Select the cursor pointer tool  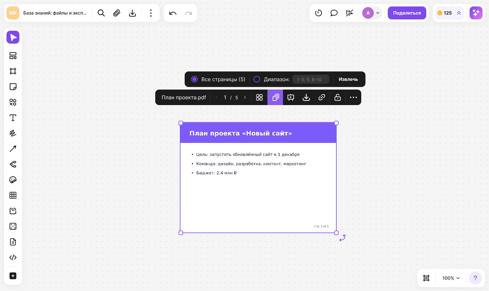pyautogui.click(x=13, y=38)
